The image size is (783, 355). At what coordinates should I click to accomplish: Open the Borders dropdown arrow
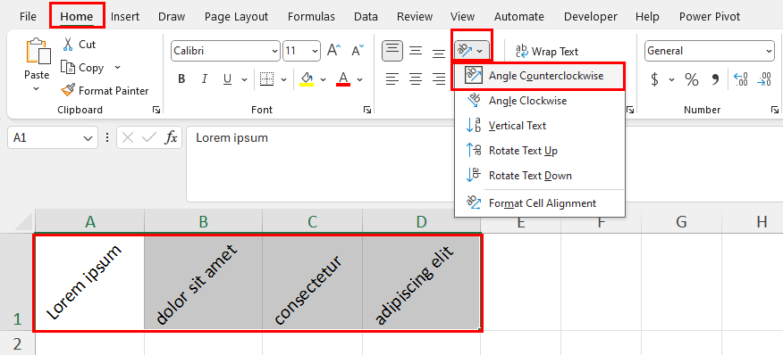(x=283, y=78)
